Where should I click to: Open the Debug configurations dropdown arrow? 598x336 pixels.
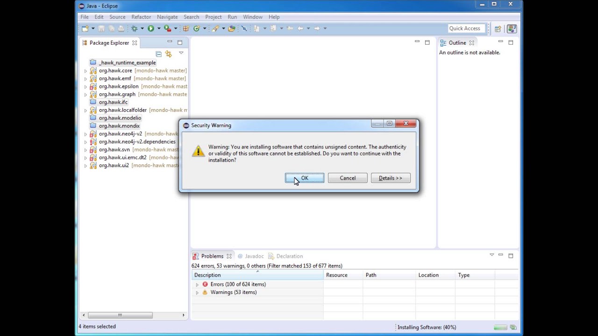click(x=142, y=28)
